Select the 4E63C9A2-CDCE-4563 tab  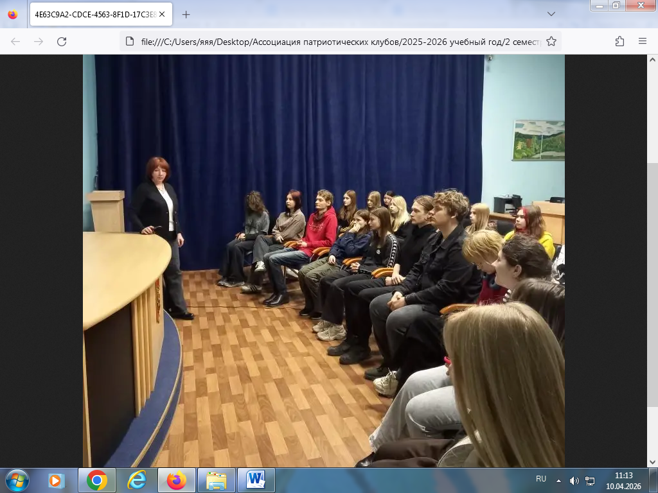tap(93, 14)
